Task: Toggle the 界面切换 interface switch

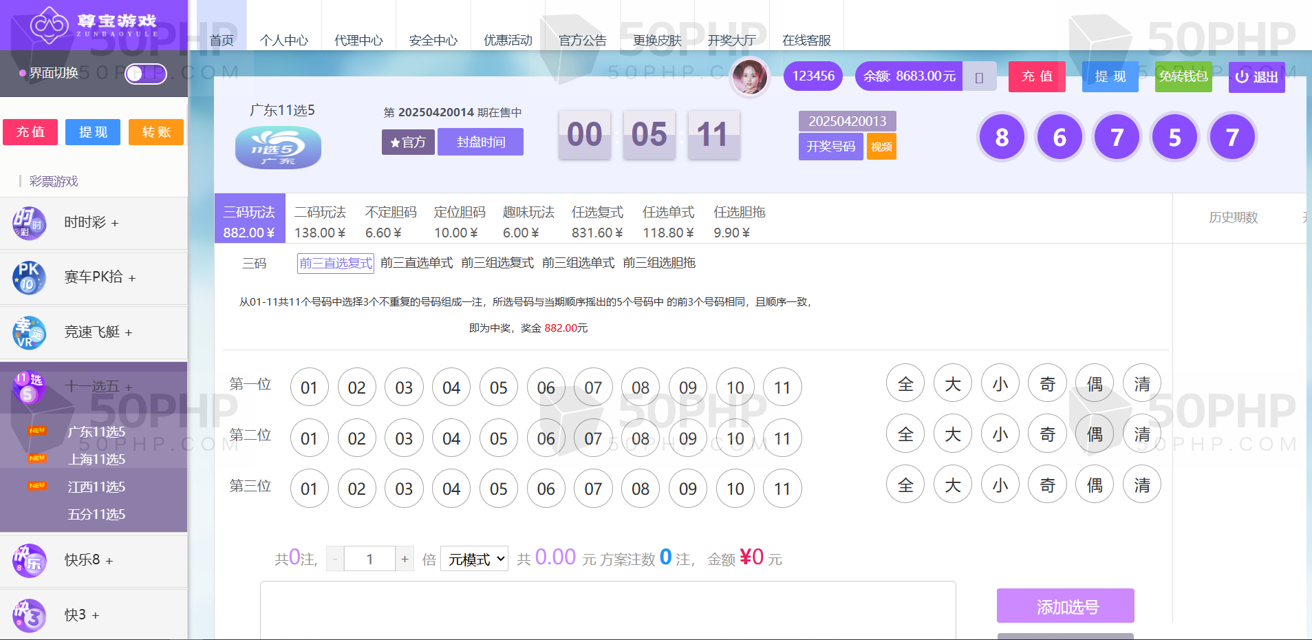Action: pos(145,74)
